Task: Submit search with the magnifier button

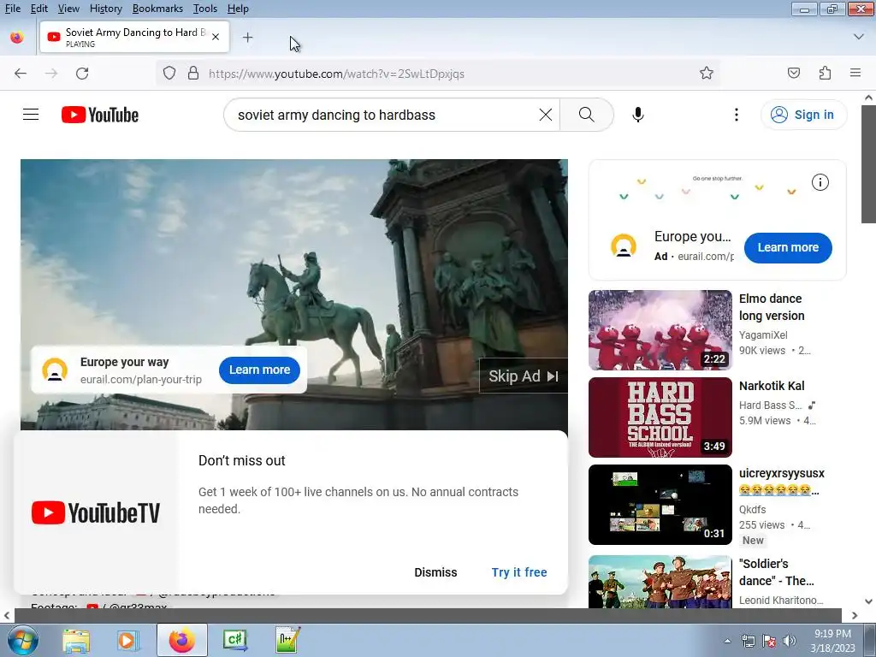Action: (x=586, y=115)
